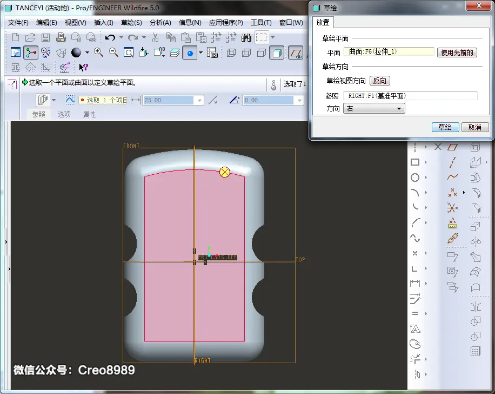Click the 反向 flip direction button
The height and width of the screenshot is (394, 495).
point(380,81)
